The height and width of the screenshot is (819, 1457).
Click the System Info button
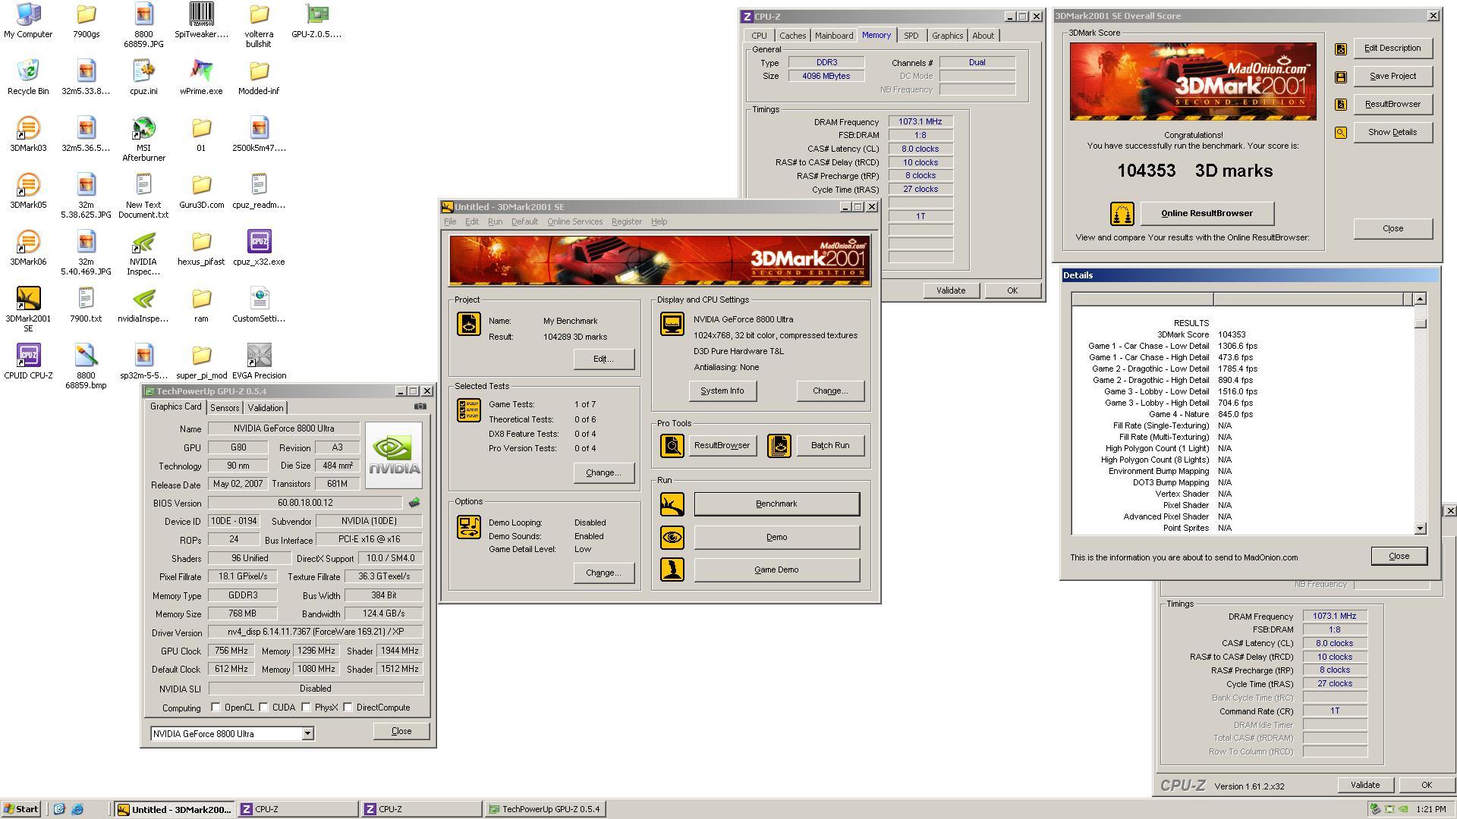point(722,391)
